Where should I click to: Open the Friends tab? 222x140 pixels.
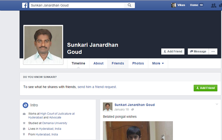[118, 63]
